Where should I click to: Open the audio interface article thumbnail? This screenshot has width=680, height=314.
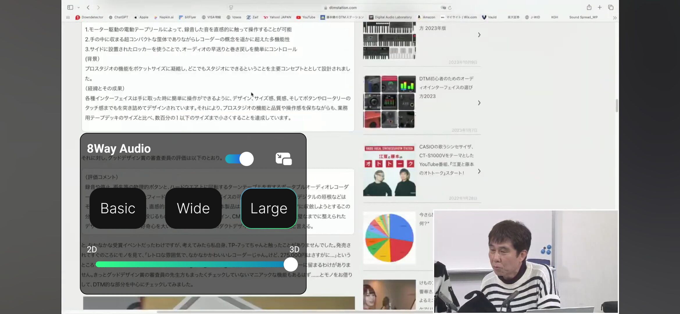(389, 102)
